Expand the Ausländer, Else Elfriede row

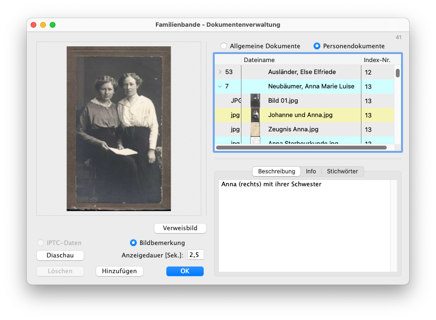pyautogui.click(x=220, y=72)
